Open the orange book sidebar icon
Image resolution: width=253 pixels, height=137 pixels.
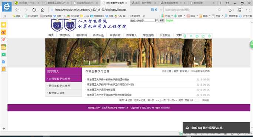[4, 69]
